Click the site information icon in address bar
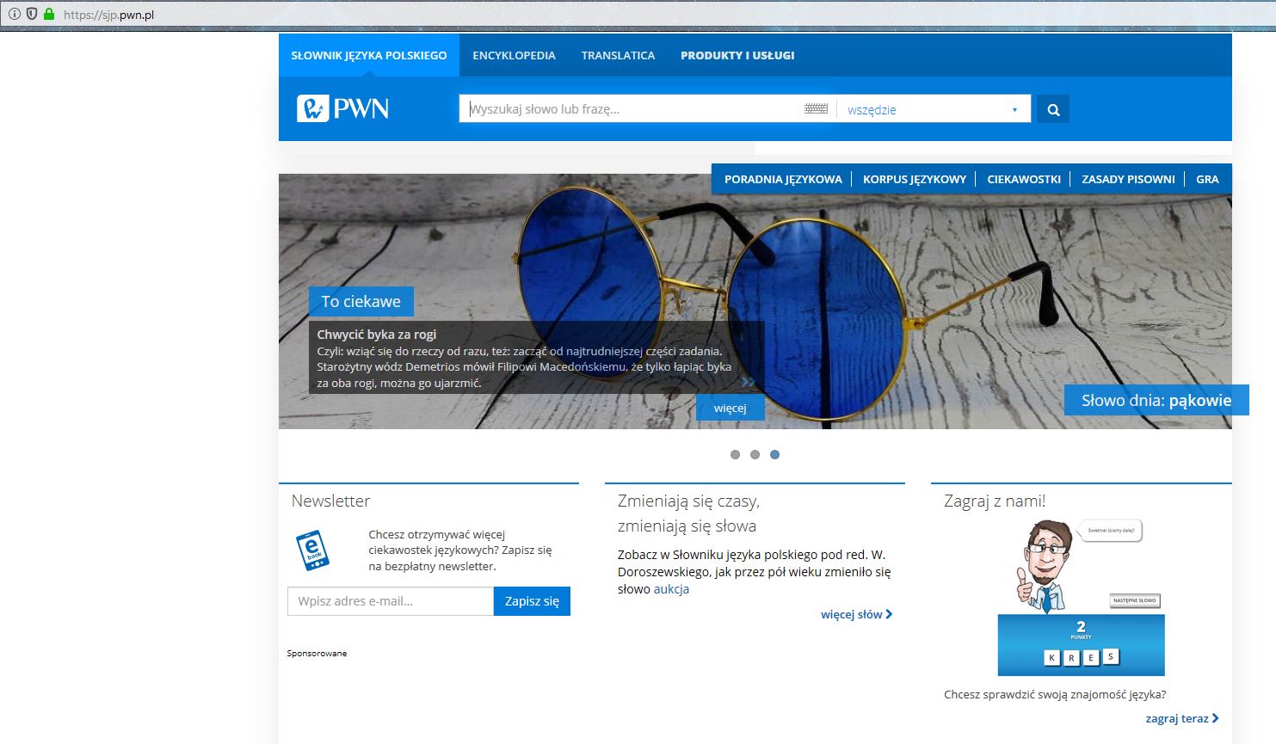 [x=15, y=15]
